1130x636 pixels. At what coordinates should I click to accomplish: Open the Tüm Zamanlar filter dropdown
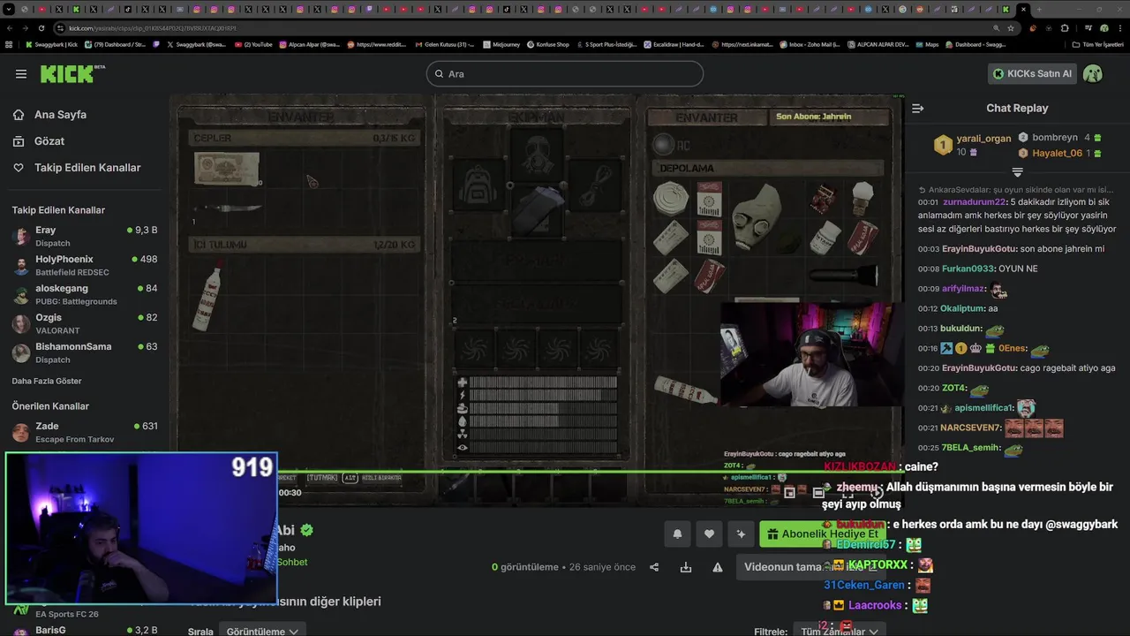(x=840, y=631)
